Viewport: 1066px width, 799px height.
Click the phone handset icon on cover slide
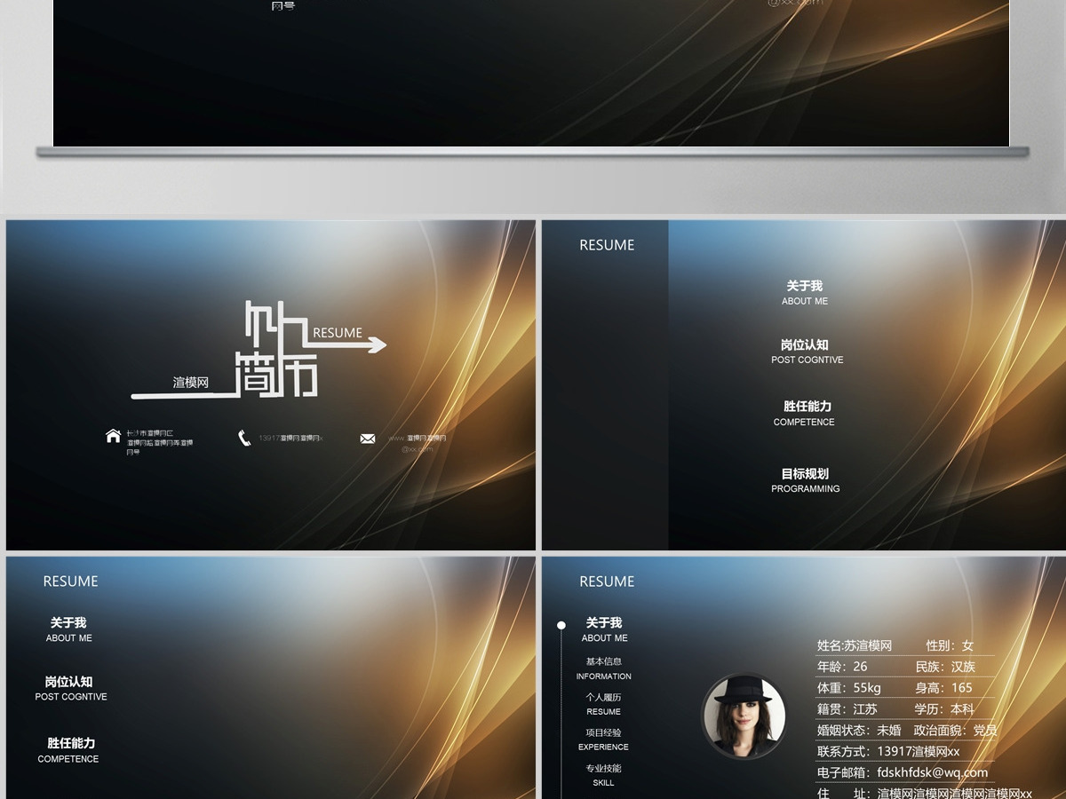click(244, 438)
